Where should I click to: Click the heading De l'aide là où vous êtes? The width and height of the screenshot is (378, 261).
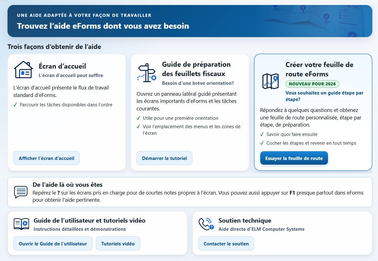coord(67,185)
